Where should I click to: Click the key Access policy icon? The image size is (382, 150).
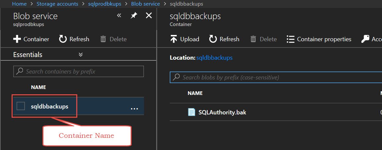tap(365, 39)
